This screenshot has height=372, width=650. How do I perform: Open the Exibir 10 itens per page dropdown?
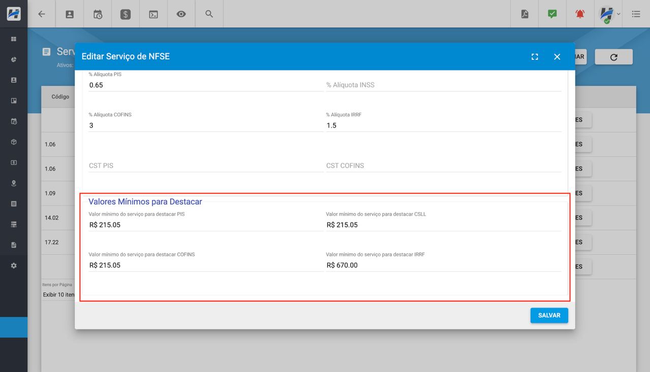58,295
